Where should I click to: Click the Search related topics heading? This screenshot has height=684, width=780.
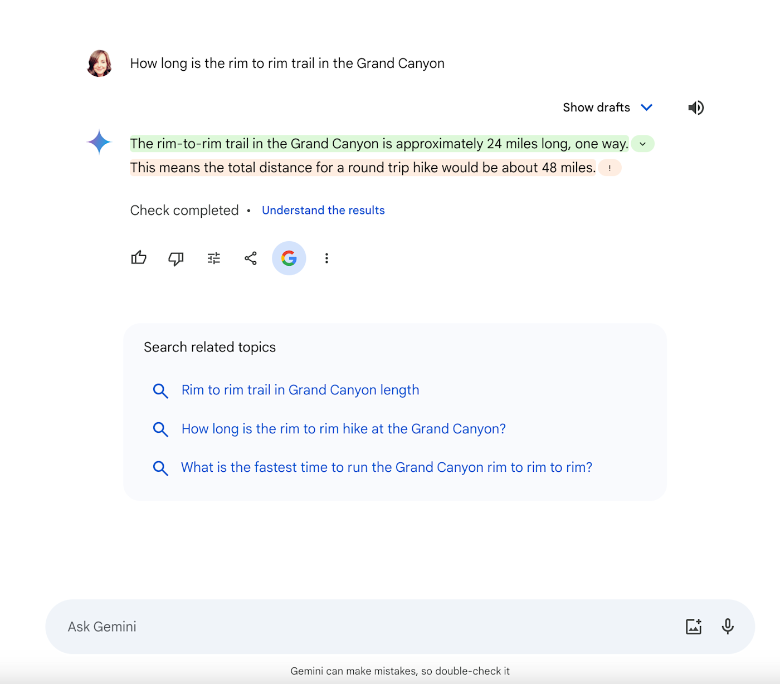(210, 347)
